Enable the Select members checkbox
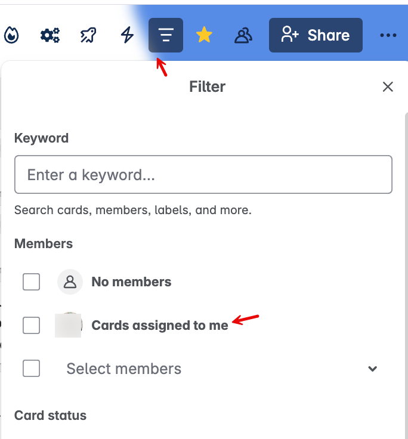 [x=31, y=369]
